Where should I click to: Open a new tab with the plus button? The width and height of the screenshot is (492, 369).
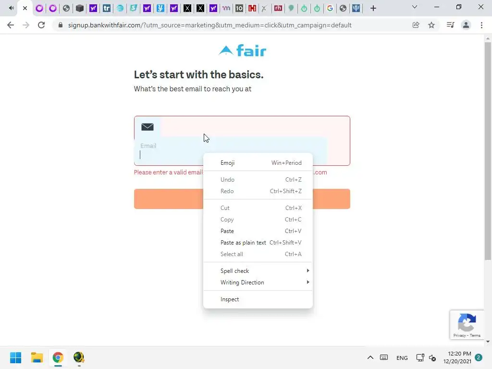(373, 8)
